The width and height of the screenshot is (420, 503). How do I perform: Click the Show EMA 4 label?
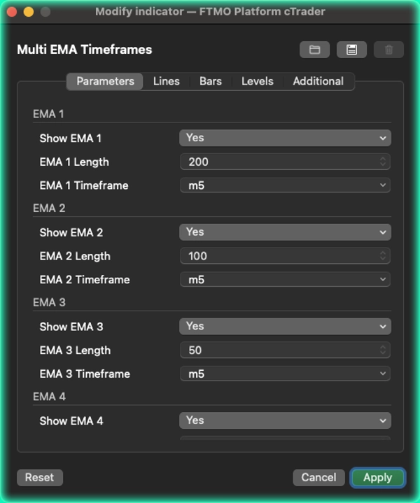(71, 421)
